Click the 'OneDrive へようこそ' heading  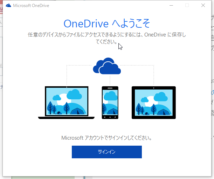pyautogui.click(x=107, y=24)
